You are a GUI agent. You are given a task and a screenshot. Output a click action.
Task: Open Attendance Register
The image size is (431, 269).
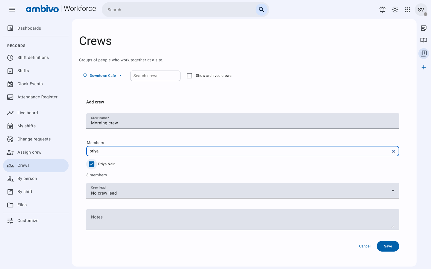36,97
